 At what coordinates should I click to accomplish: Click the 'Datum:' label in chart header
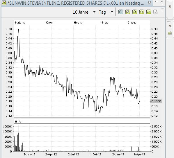(x=20, y=23)
